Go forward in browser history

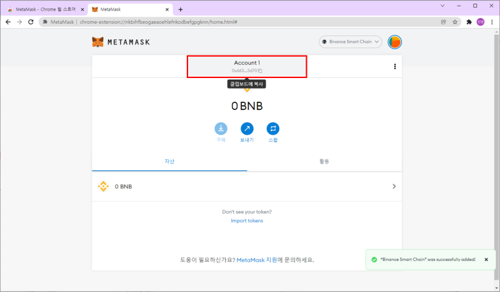pyautogui.click(x=19, y=22)
